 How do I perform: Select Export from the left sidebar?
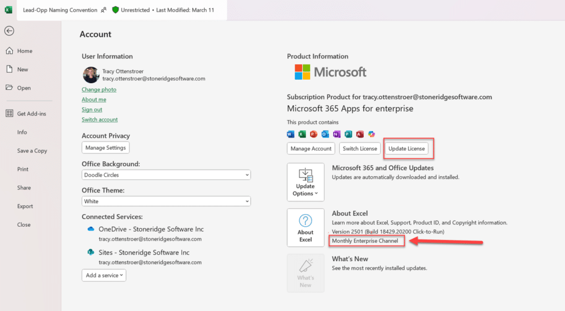pos(25,206)
